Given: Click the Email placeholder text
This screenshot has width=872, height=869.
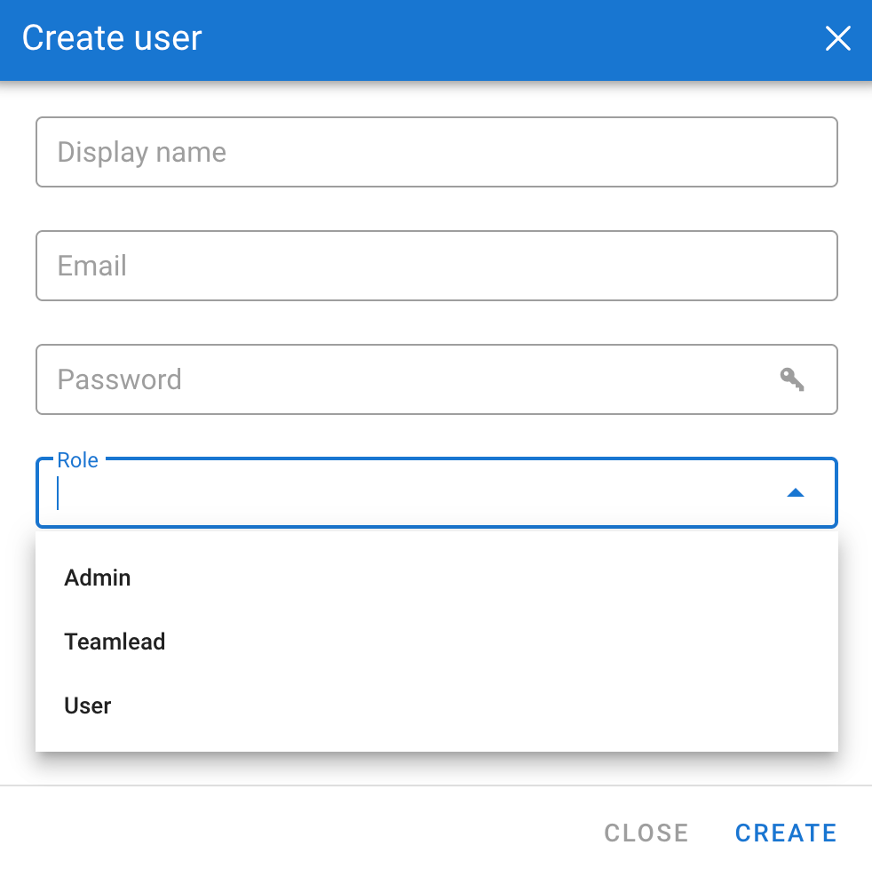Looking at the screenshot, I should 92,266.
